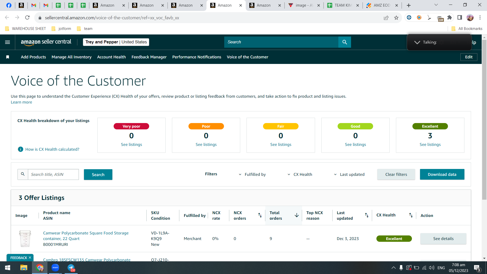Screen dimensions: 487x274
Task: Open Zoom from the taskbar
Action: click(55, 268)
